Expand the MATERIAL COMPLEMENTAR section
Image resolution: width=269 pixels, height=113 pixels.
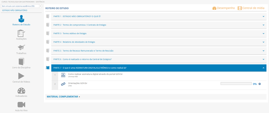tap(63, 97)
